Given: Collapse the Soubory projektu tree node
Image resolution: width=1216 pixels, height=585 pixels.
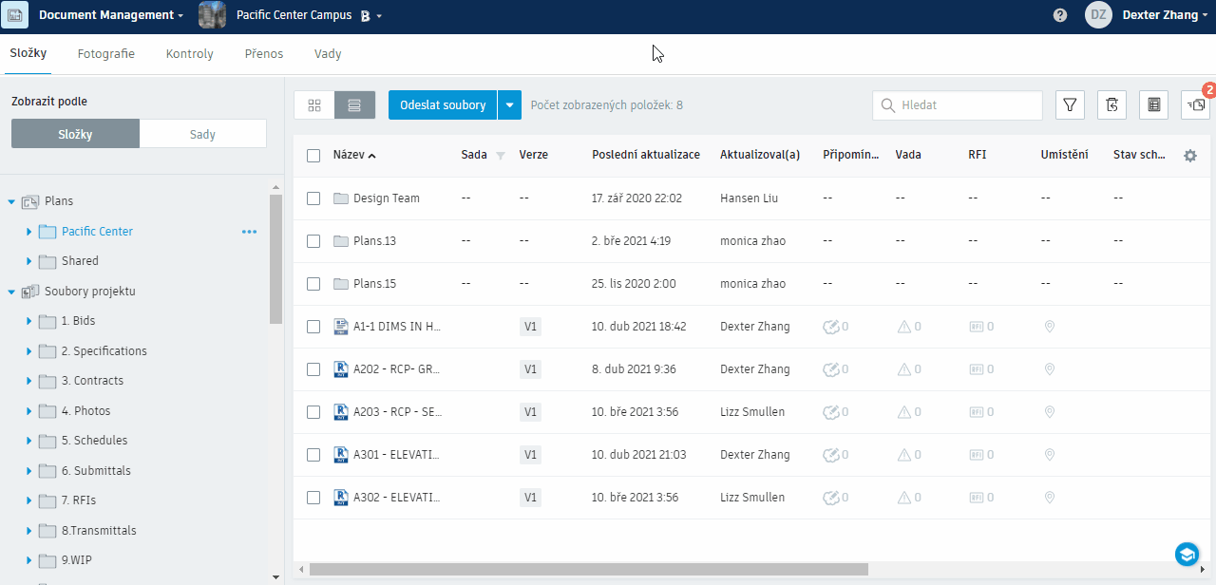Looking at the screenshot, I should pos(11,292).
